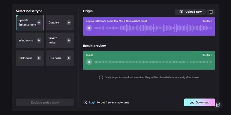Click the Download button
This screenshot has height=115, width=231.
[199, 102]
